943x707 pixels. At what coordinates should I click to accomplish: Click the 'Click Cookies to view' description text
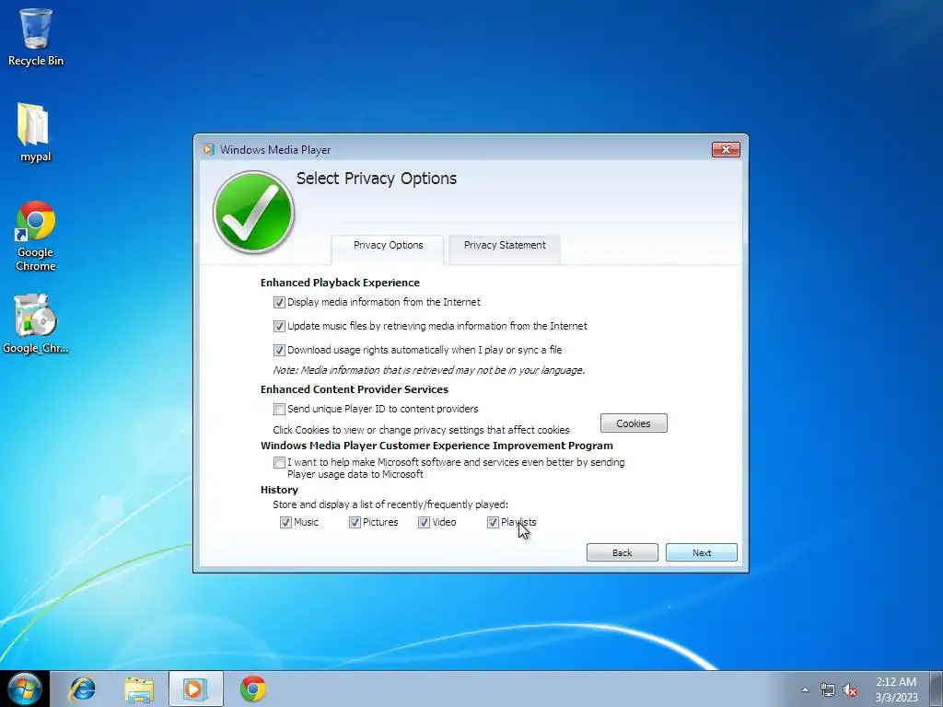(421, 430)
